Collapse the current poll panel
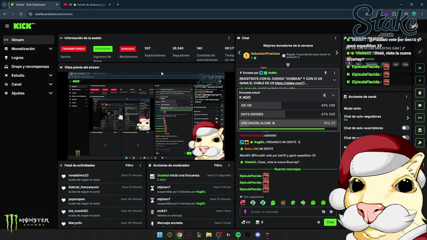Screen dimensions: 427x240 (x=333, y=95)
